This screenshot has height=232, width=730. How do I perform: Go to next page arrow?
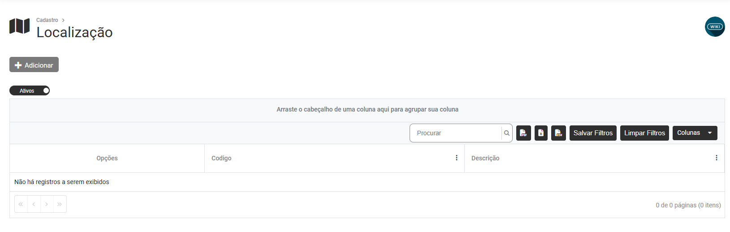point(47,204)
